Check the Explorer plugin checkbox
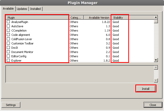Screen dimensions: 164x111 pos(8,61)
